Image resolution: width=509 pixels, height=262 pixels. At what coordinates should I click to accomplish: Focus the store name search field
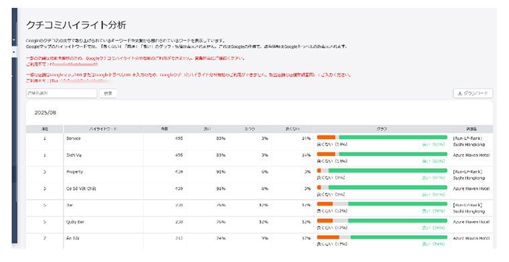click(62, 94)
